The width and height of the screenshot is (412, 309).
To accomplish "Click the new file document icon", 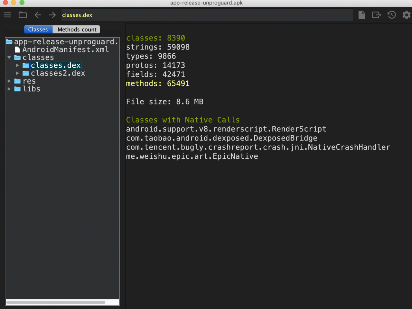I will coord(362,15).
